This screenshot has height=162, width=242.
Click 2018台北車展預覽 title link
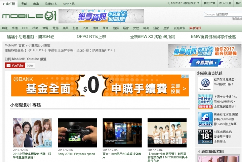(x=167, y=157)
